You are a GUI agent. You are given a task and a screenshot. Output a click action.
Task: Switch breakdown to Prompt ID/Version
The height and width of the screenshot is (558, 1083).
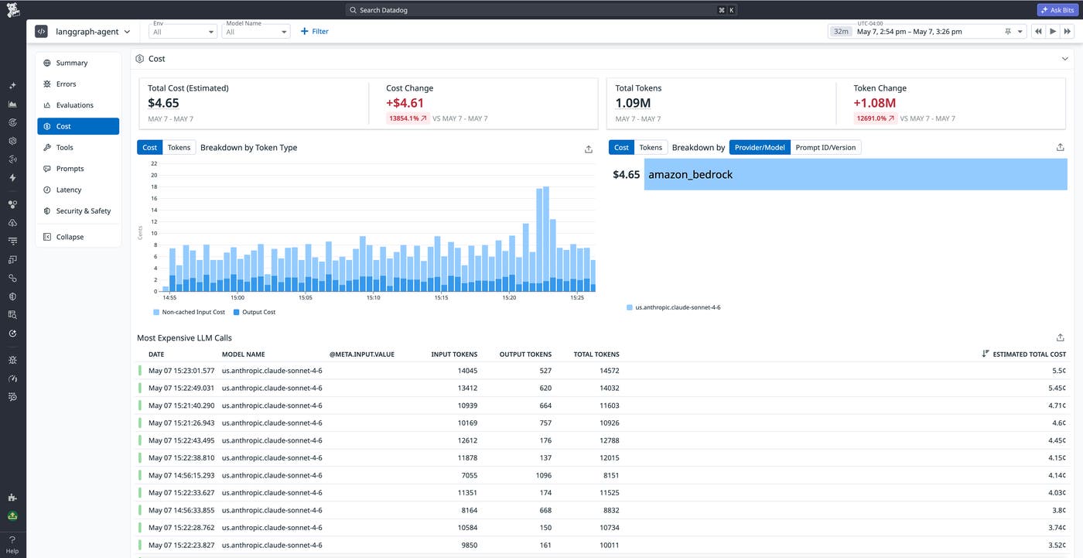click(x=825, y=147)
